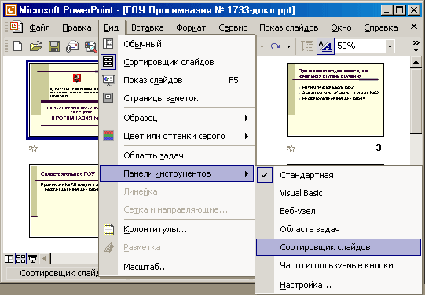This screenshot has height=295, width=425.
Task: Click the transition star icon under first slide
Action: 33,148
